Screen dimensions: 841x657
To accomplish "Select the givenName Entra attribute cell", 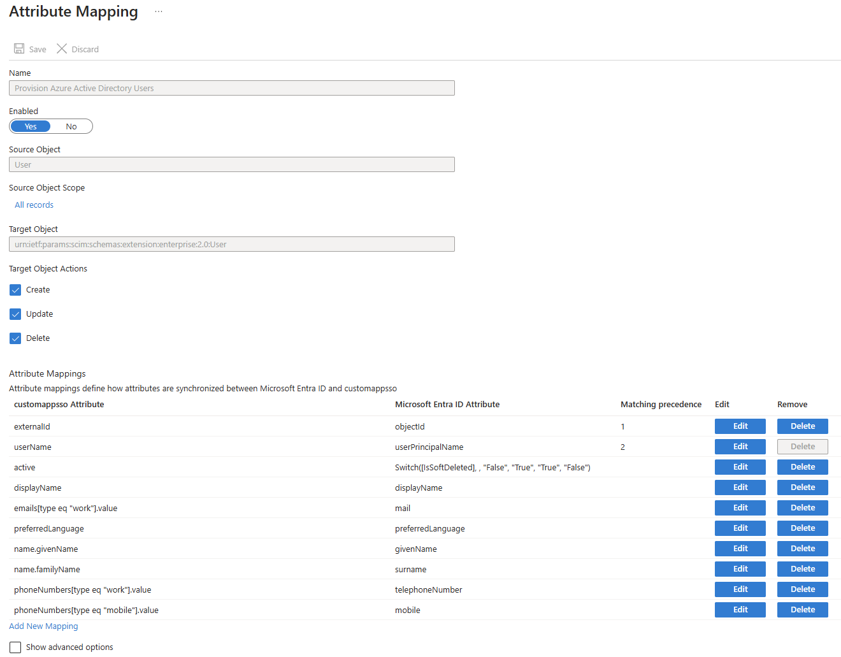I will (415, 549).
